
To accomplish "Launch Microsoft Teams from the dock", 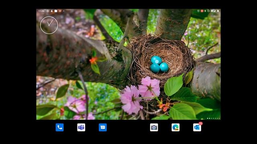I will pyautogui.click(x=81, y=127).
